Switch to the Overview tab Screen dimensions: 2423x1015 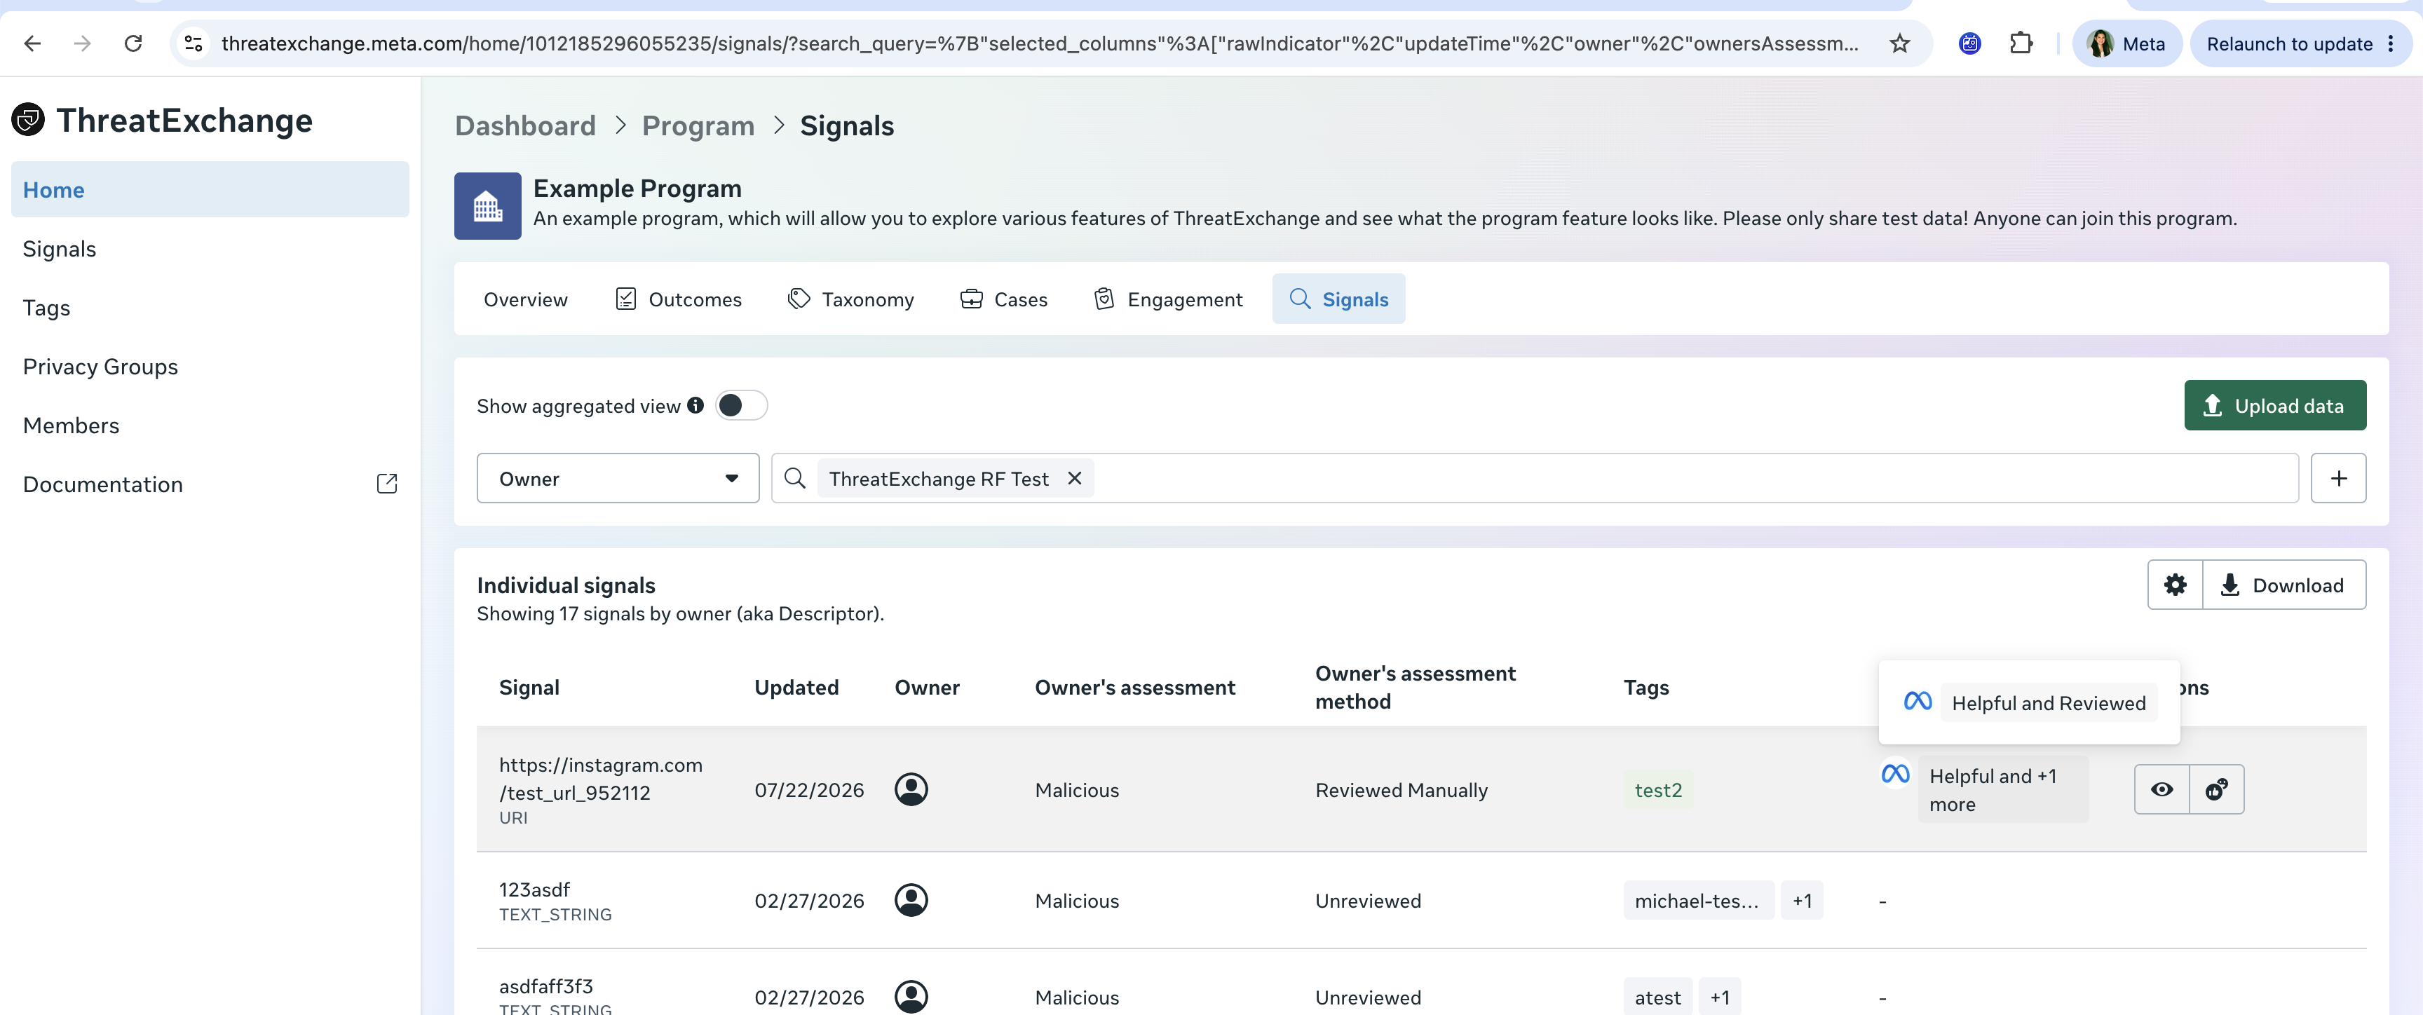point(525,299)
